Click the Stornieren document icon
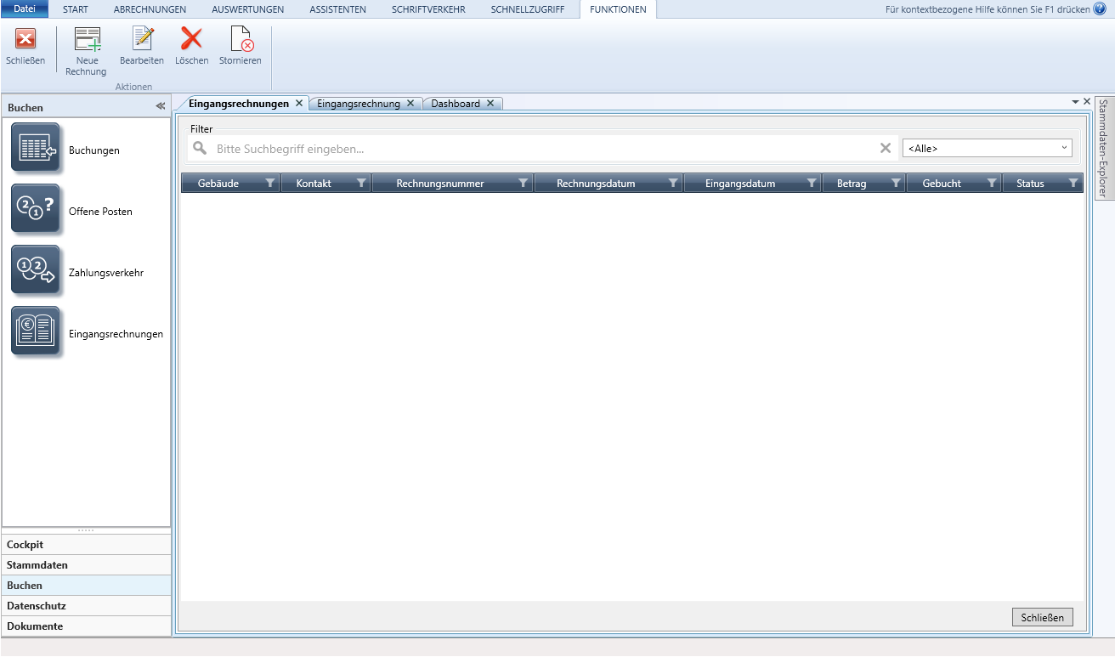 [241, 39]
